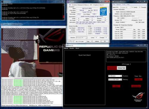Click the red scrollbar thumb in console window
The width and height of the screenshot is (149, 109).
click(x=64, y=17)
